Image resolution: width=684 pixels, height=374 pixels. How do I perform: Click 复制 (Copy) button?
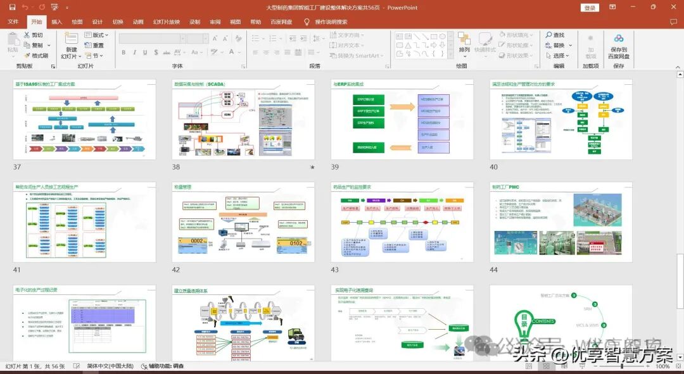34,46
